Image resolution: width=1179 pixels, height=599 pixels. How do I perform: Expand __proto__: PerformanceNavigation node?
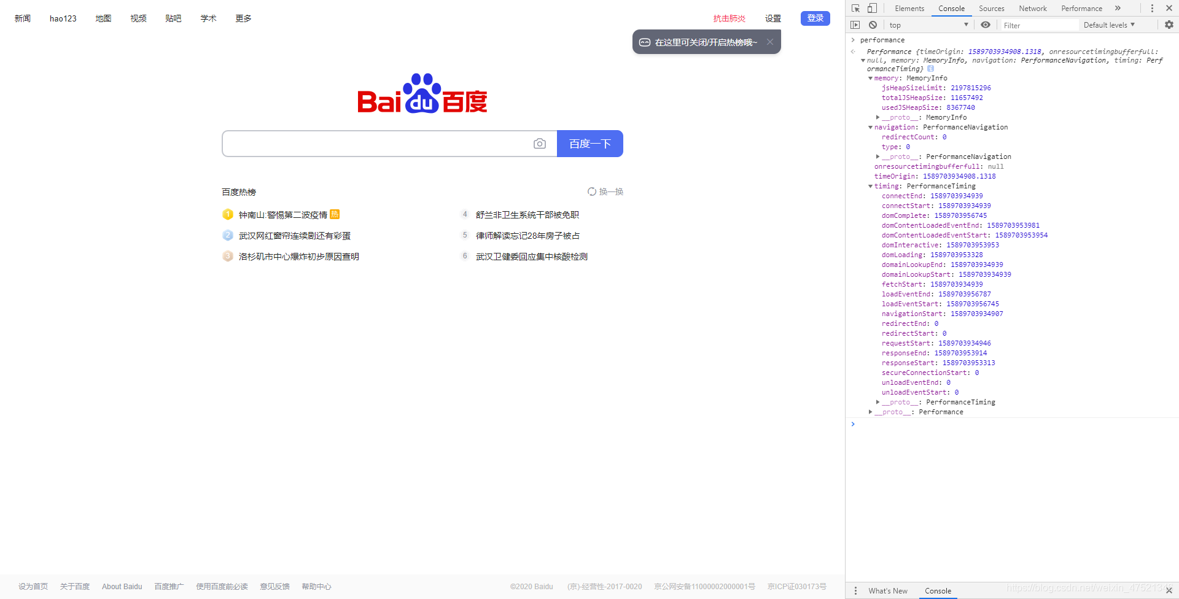click(877, 157)
